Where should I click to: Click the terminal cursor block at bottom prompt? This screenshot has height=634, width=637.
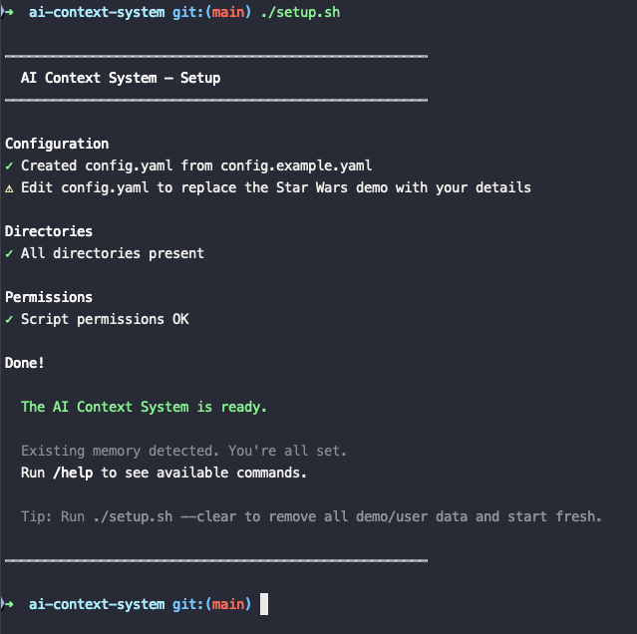point(264,604)
